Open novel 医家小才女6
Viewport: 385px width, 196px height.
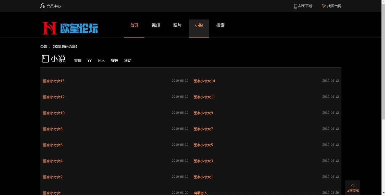point(53,145)
